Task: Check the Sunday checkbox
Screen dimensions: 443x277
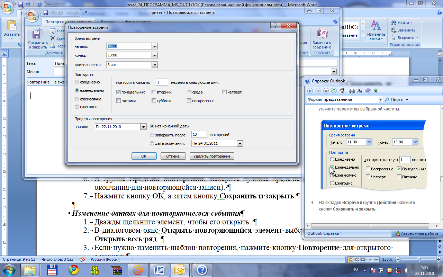Action: click(189, 101)
